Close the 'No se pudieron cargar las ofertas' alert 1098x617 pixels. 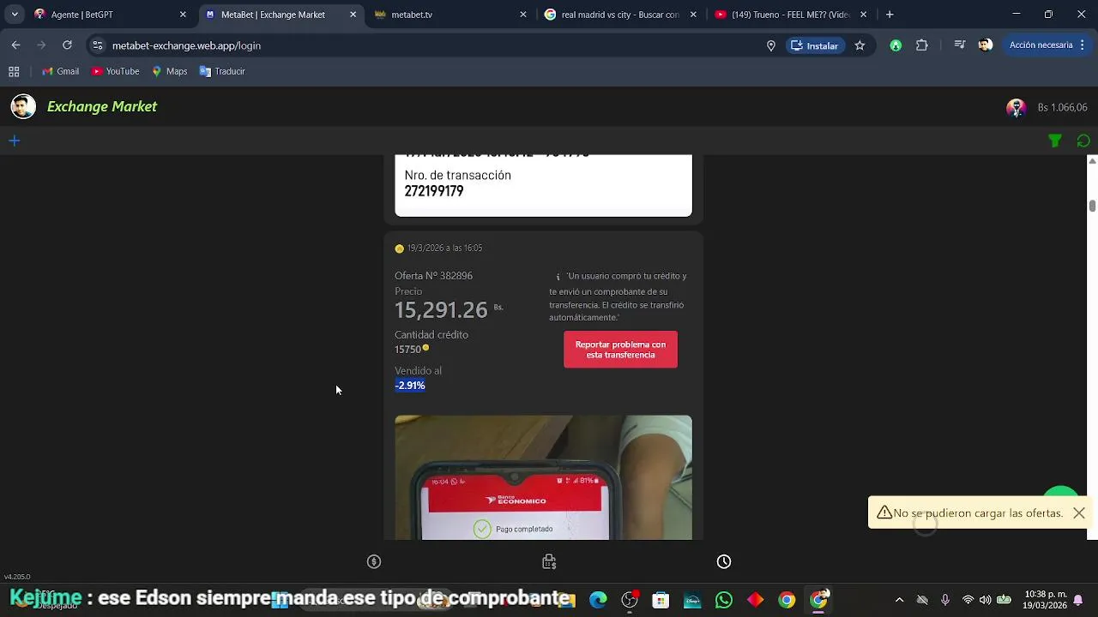pos(1079,512)
